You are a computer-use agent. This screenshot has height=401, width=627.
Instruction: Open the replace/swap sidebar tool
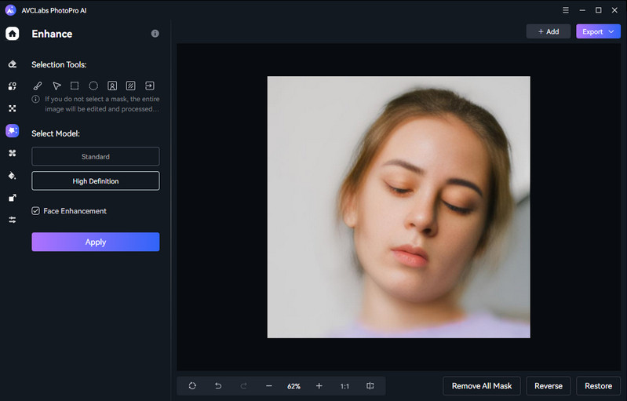[x=13, y=86]
